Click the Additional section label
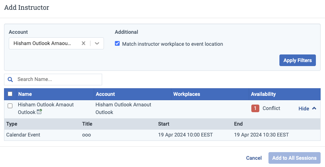 (x=127, y=32)
